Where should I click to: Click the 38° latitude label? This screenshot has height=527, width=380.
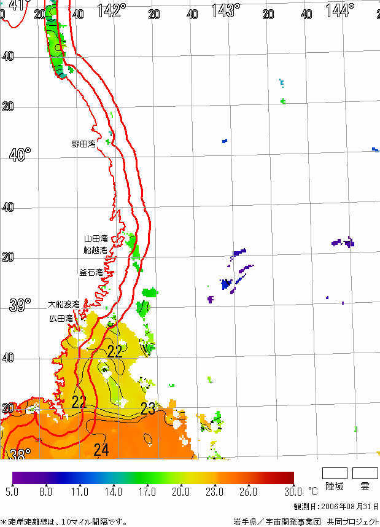(x=20, y=455)
